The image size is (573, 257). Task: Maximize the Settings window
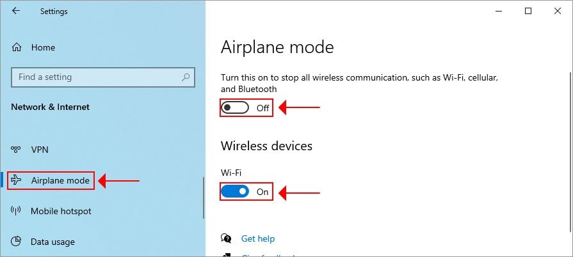[528, 11]
